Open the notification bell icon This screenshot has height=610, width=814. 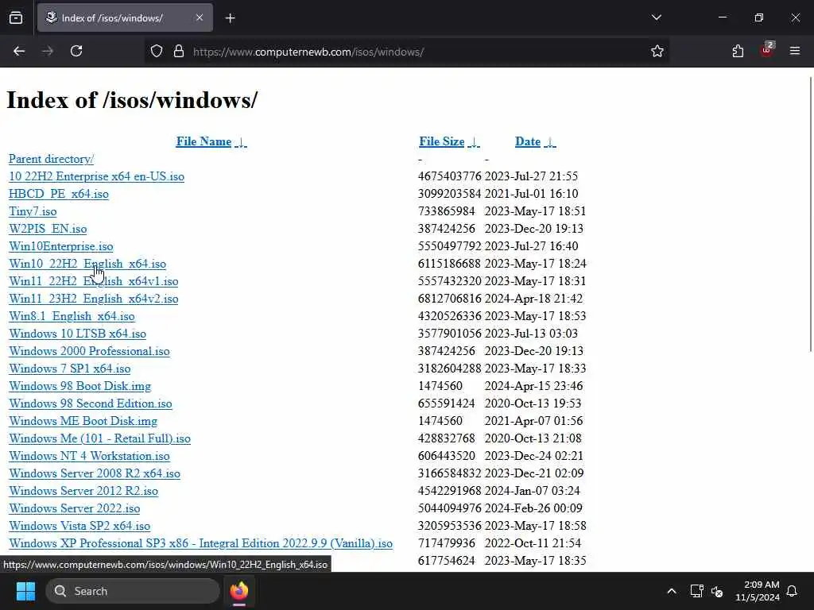[793, 591]
